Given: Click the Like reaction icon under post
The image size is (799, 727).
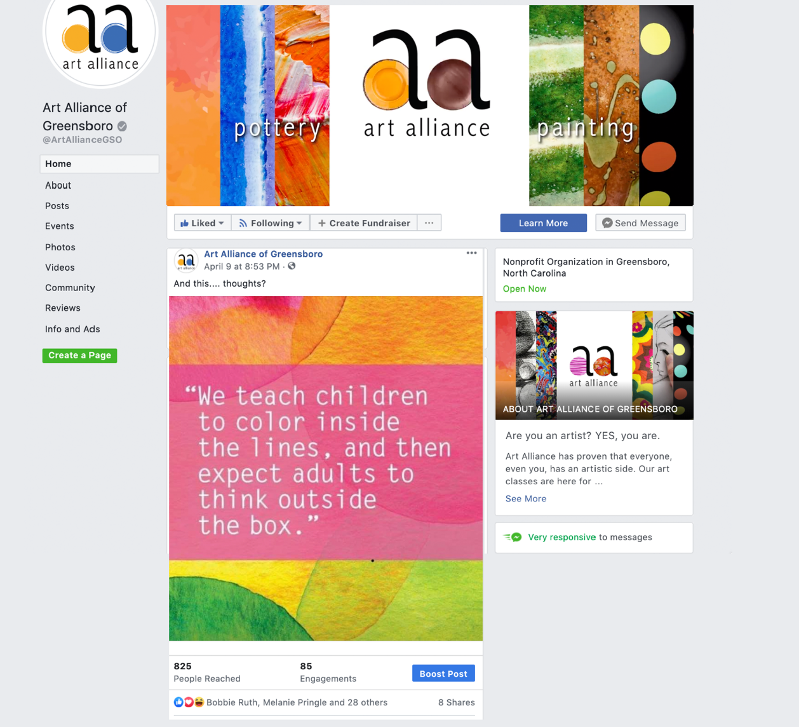Looking at the screenshot, I should (x=178, y=702).
